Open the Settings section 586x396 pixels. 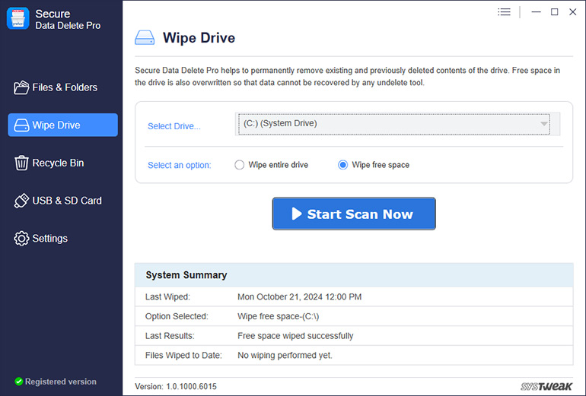[x=62, y=239]
